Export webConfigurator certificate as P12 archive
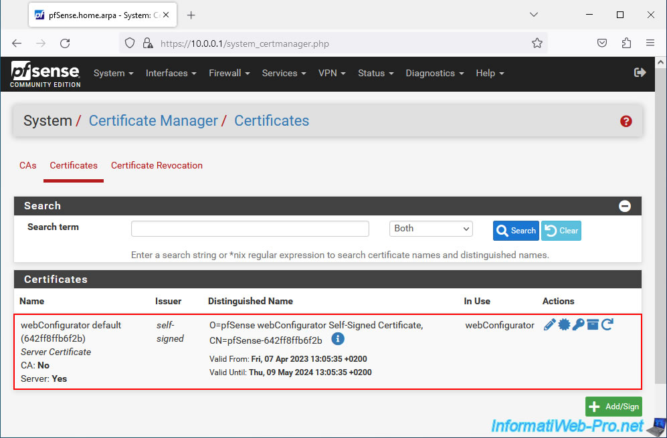Image resolution: width=667 pixels, height=438 pixels. point(593,325)
